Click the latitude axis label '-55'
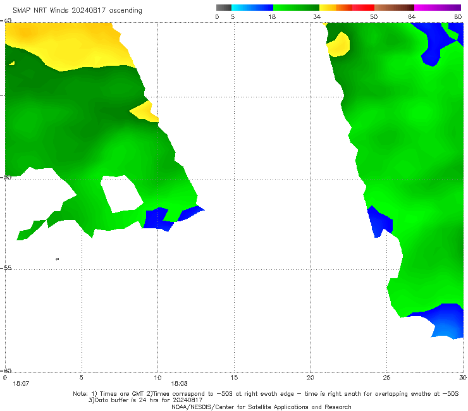 click(6, 268)
